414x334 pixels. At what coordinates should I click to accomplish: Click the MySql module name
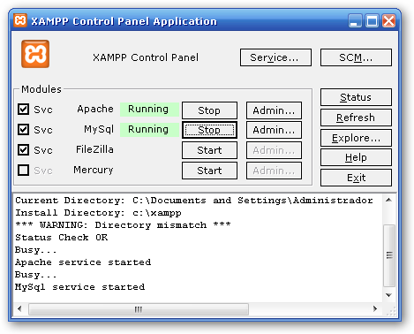coord(99,130)
